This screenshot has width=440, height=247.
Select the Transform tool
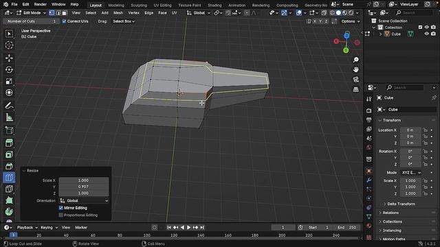tap(9, 93)
